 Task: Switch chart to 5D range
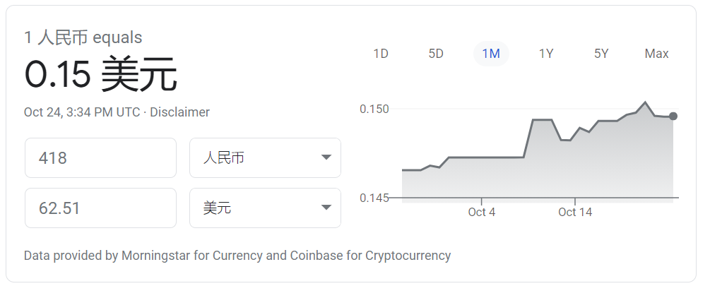coord(436,54)
